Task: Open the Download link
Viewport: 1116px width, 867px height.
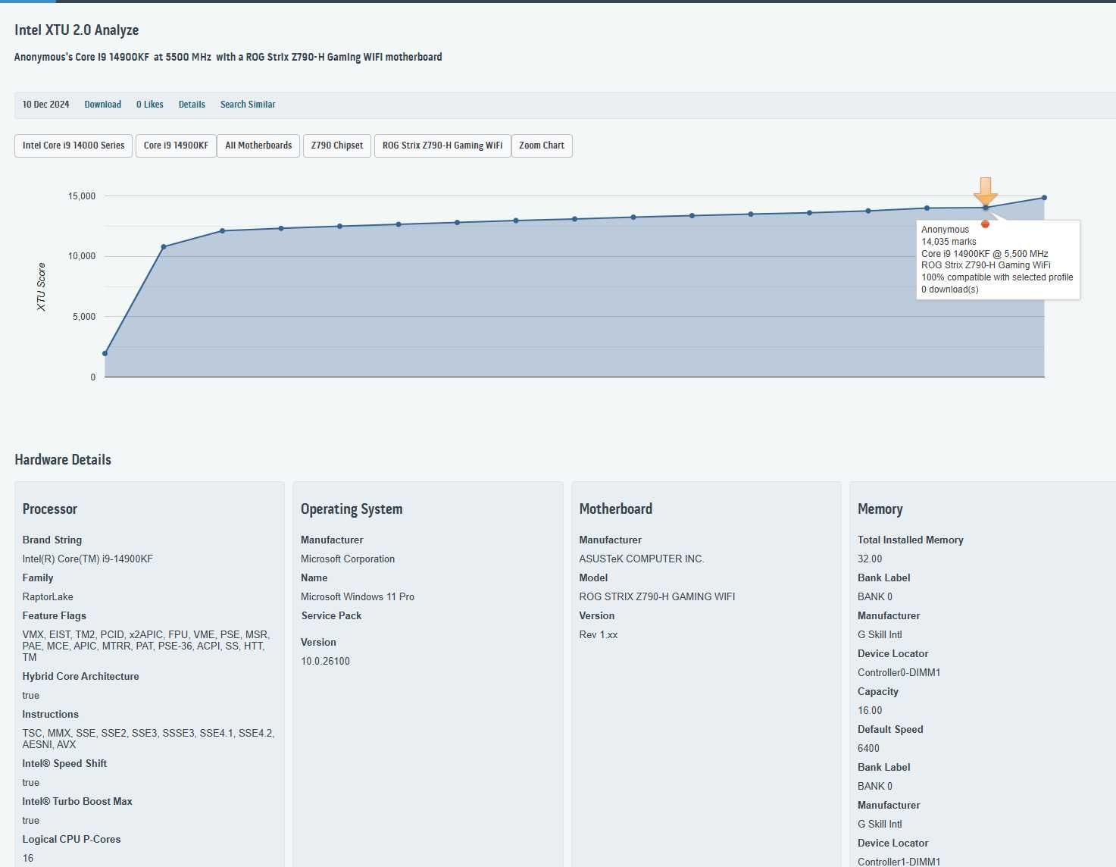Action: 102,105
